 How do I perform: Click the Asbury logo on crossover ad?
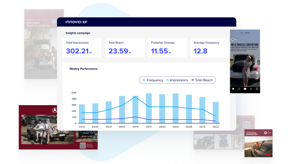point(54,21)
